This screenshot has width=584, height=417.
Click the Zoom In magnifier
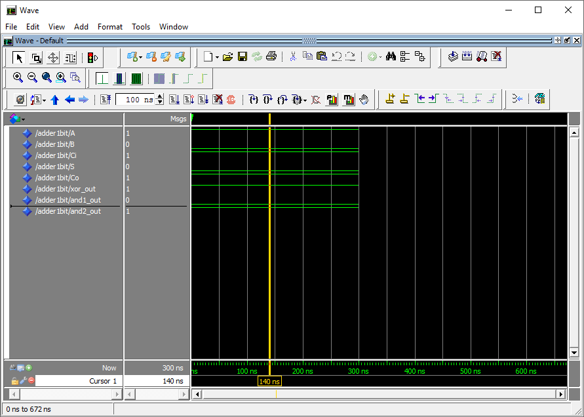(x=18, y=77)
